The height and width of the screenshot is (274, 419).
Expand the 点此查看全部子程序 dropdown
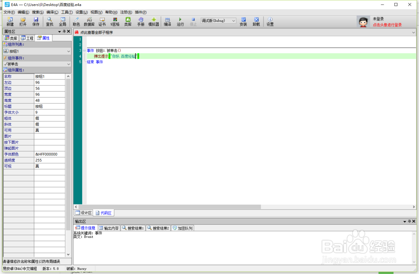[414, 33]
